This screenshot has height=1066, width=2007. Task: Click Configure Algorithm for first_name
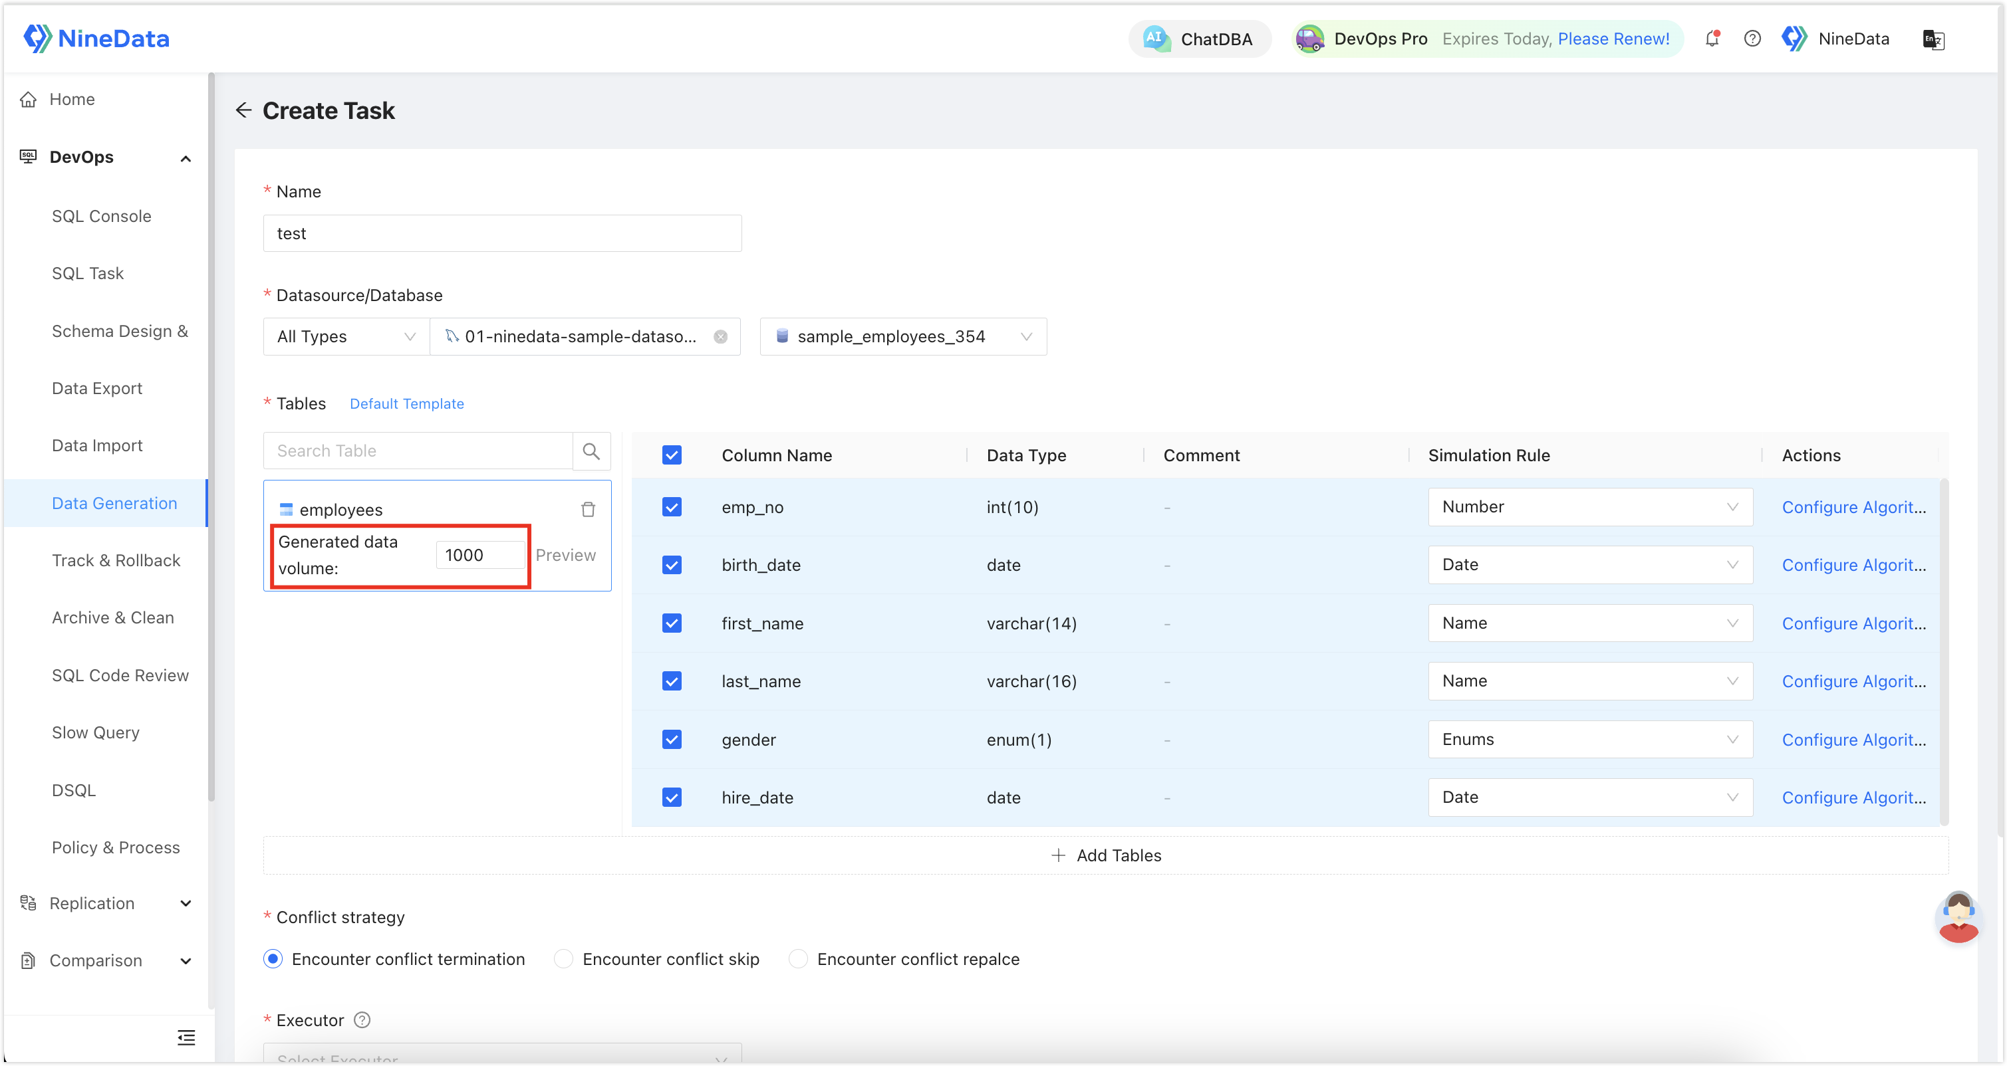point(1853,623)
